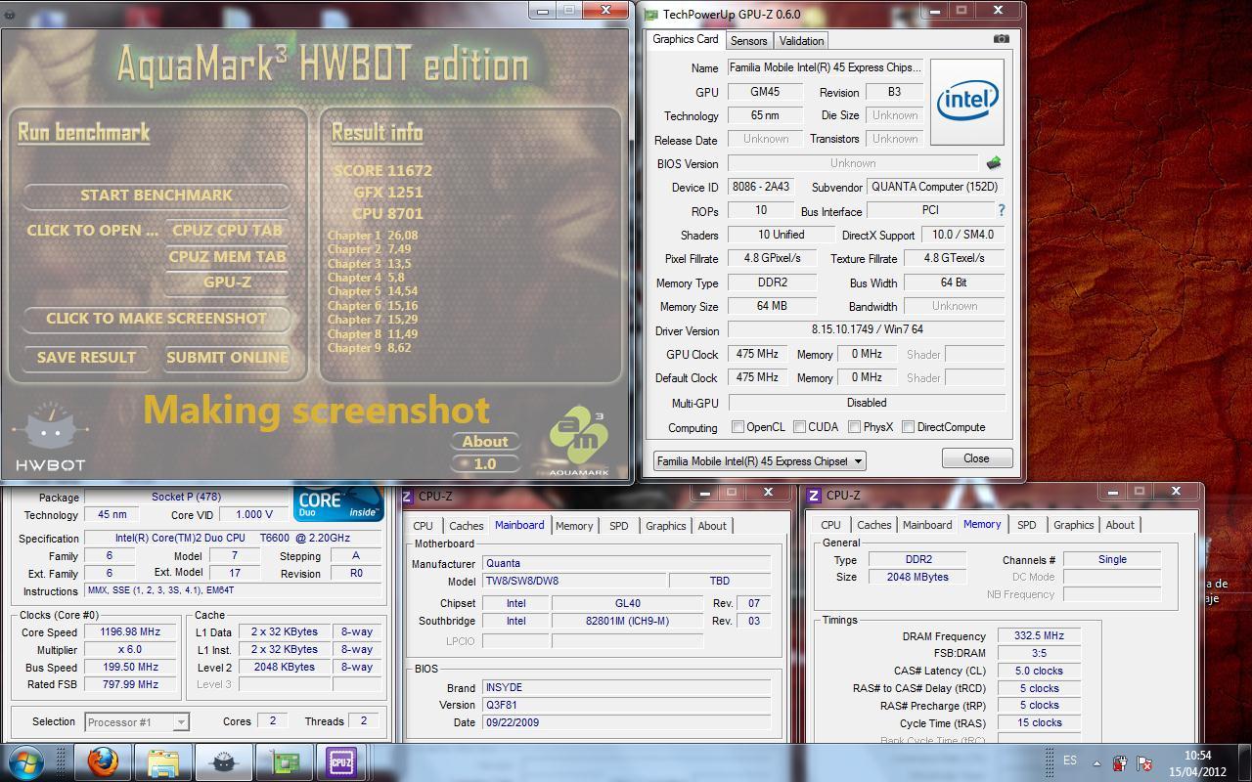
Task: Click the CPU-Z Mainboard window title icon
Action: 407,497
